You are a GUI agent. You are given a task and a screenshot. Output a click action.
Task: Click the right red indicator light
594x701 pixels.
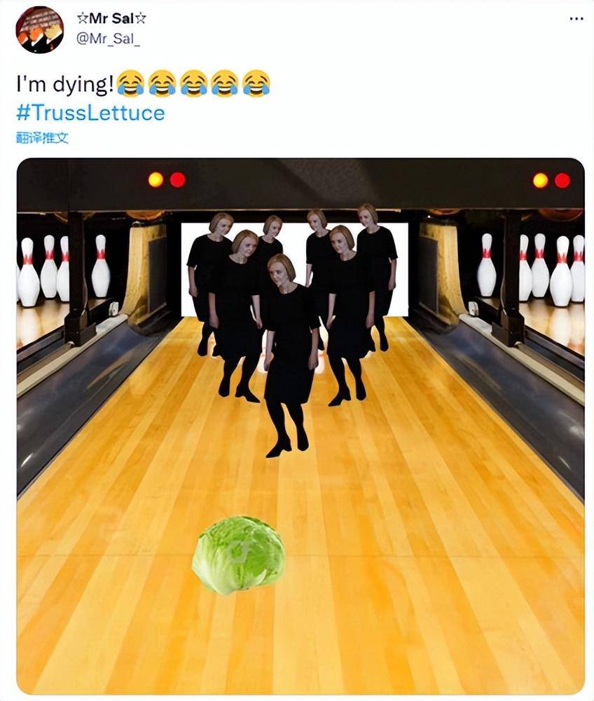click(562, 181)
